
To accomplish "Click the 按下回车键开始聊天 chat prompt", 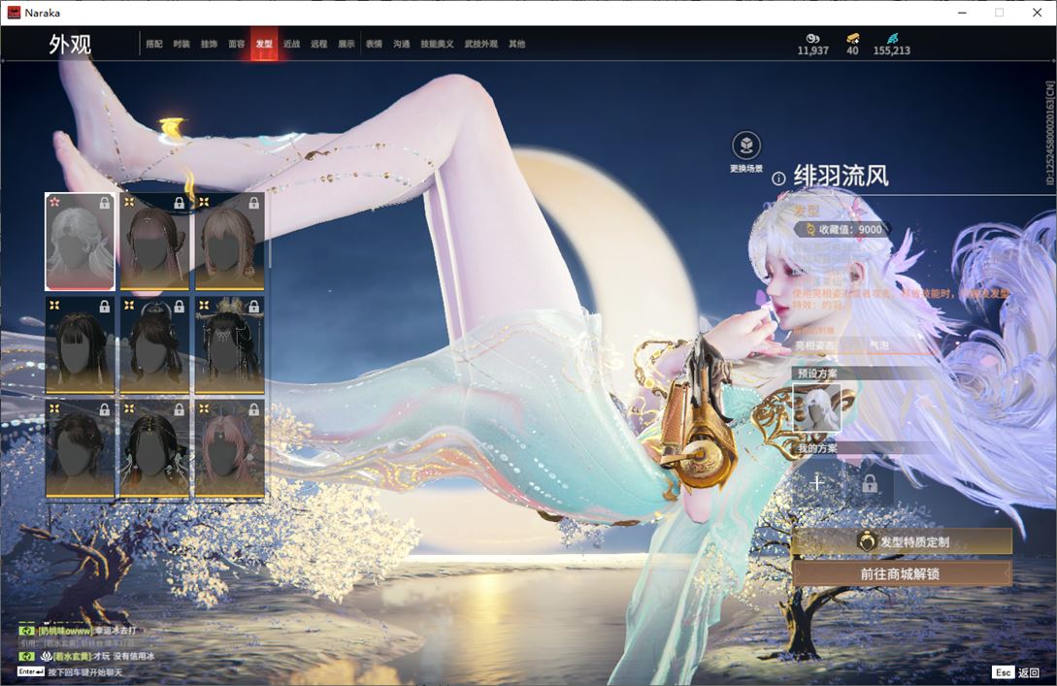I will pos(85,672).
